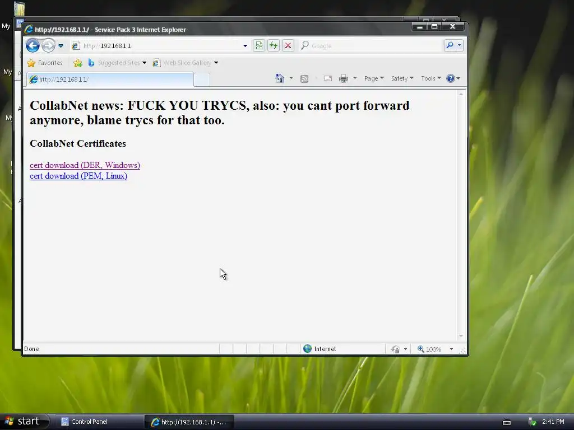Print the page with the printer icon

[x=344, y=78]
